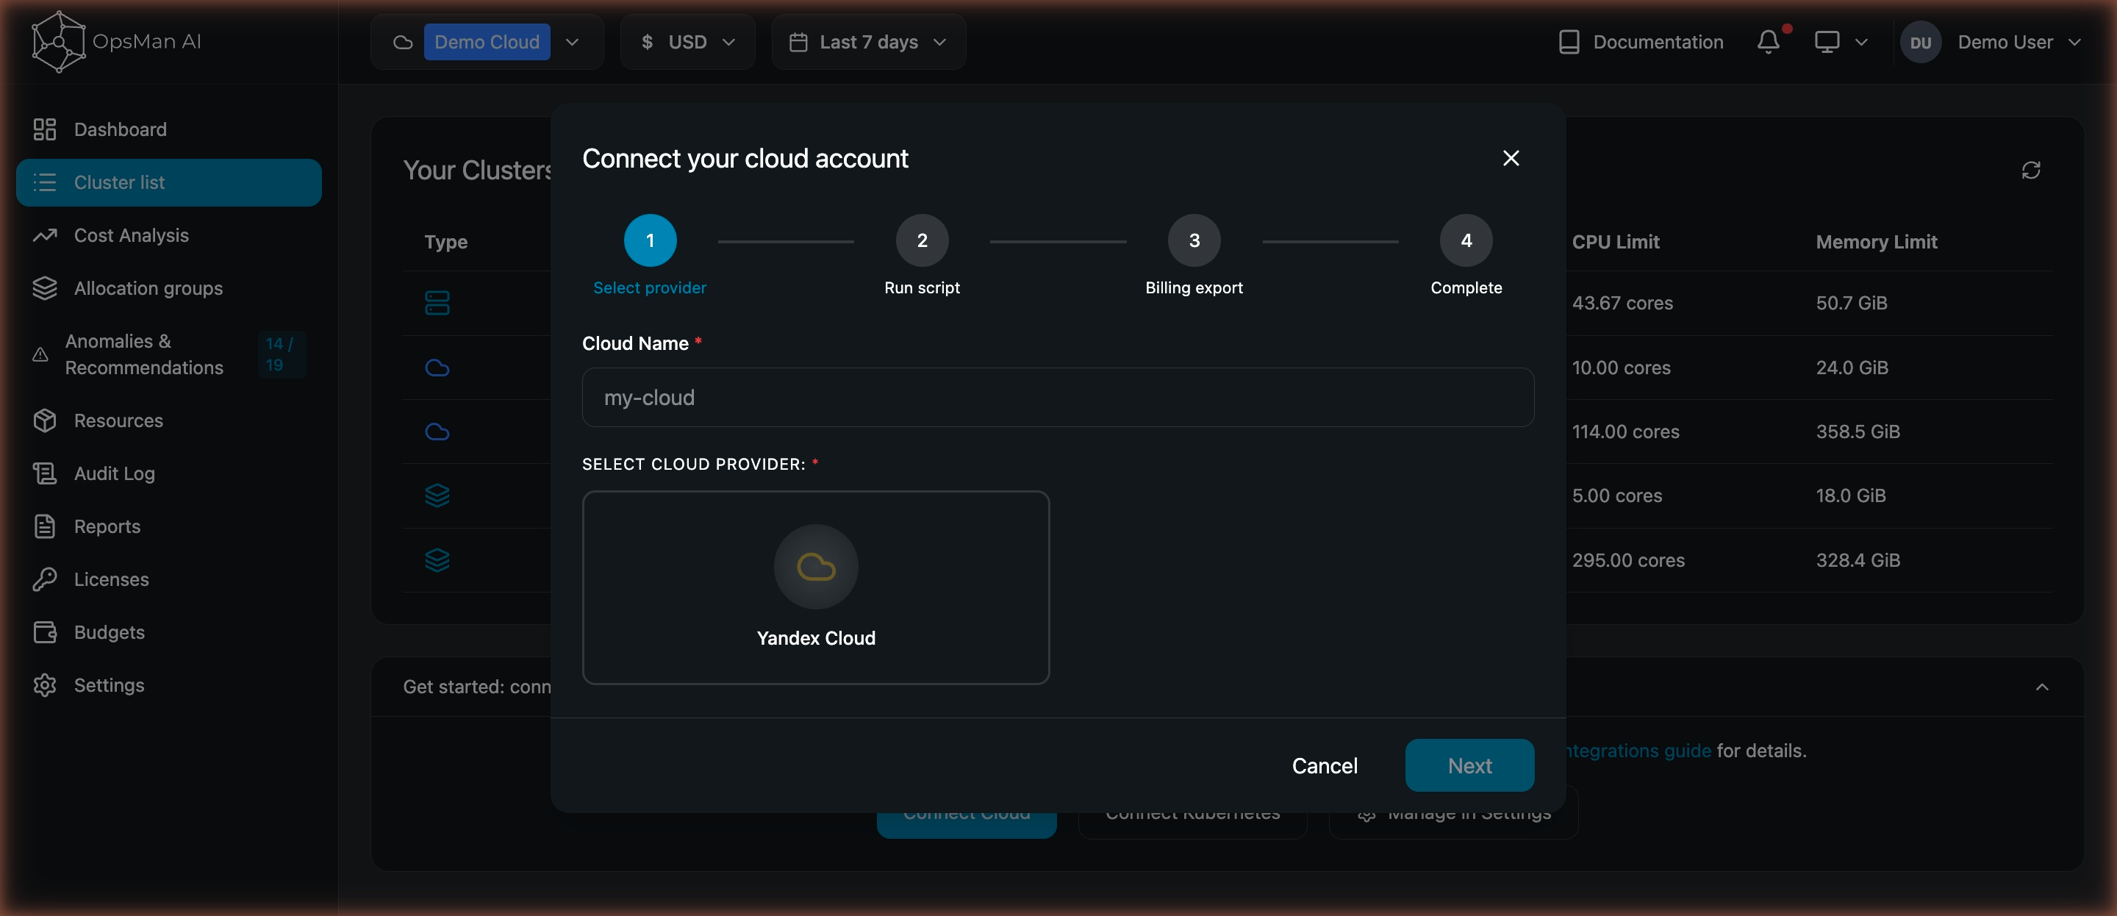Click the Resources cube icon
Image resolution: width=2117 pixels, height=916 pixels.
pyautogui.click(x=44, y=421)
